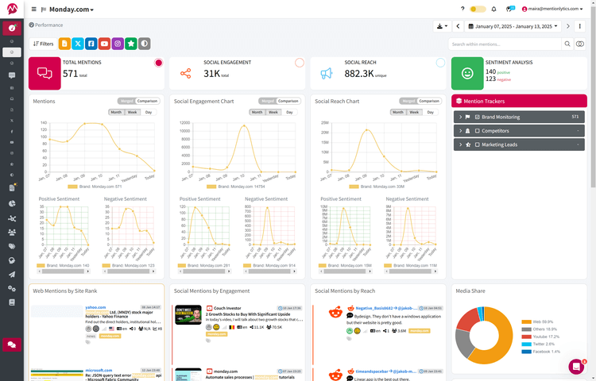Select Month in the Mentions chart

tap(116, 112)
